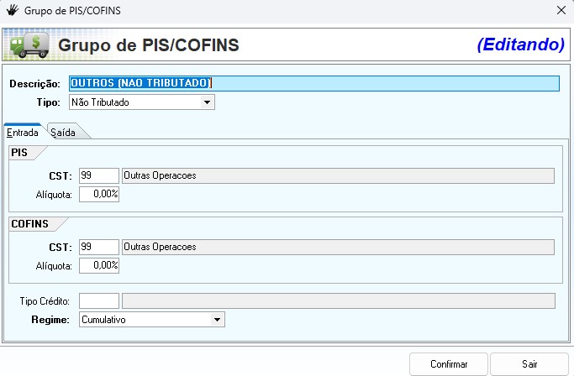The image size is (574, 376).
Task: Click the COFINS Alíquota percentage field
Action: tap(98, 265)
